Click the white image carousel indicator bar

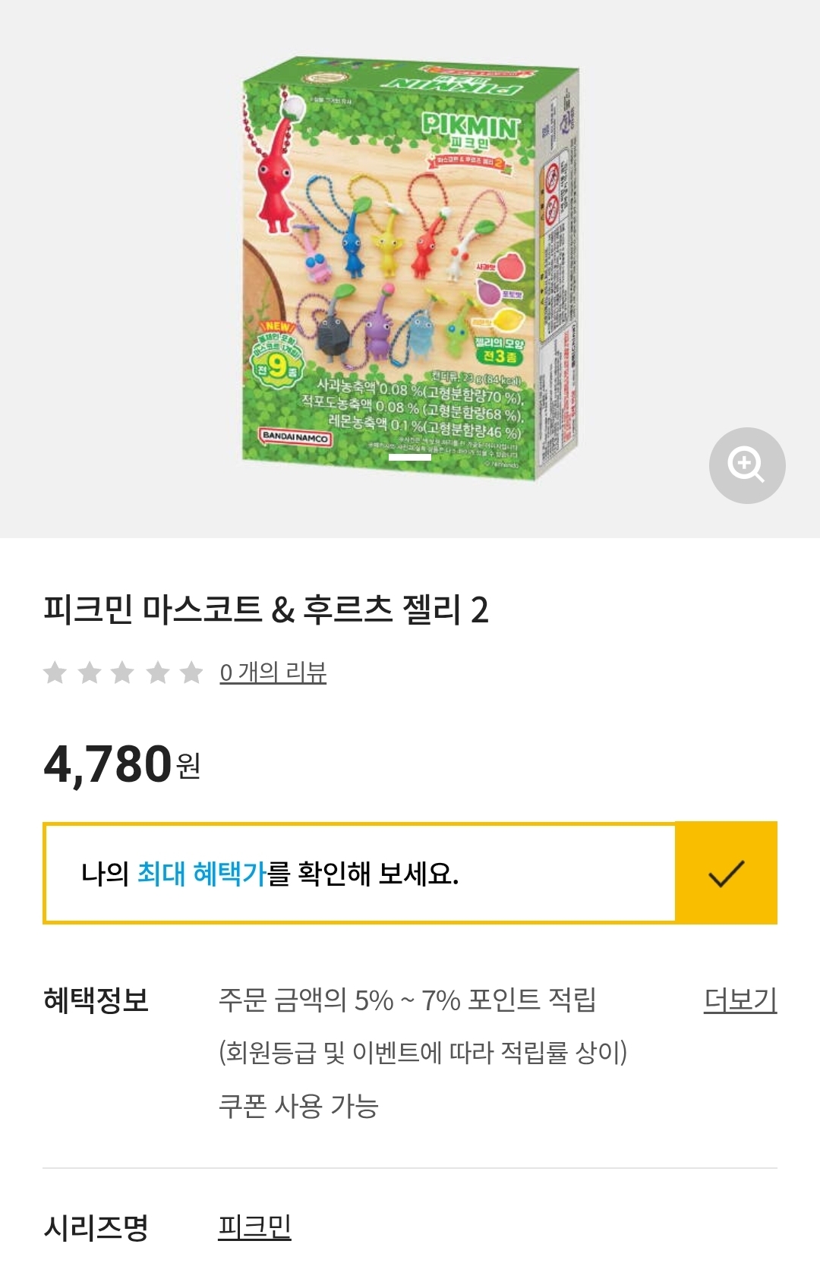tap(410, 457)
